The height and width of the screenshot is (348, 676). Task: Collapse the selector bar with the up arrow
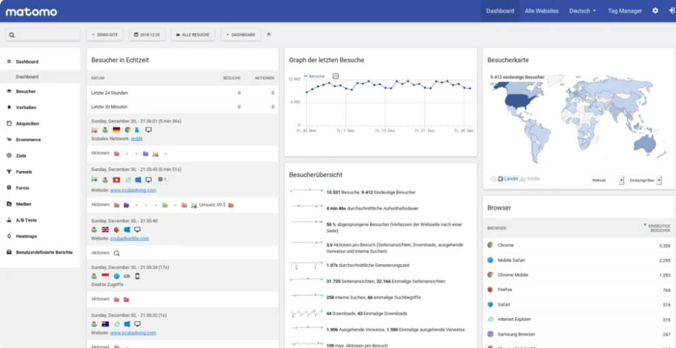coord(269,35)
